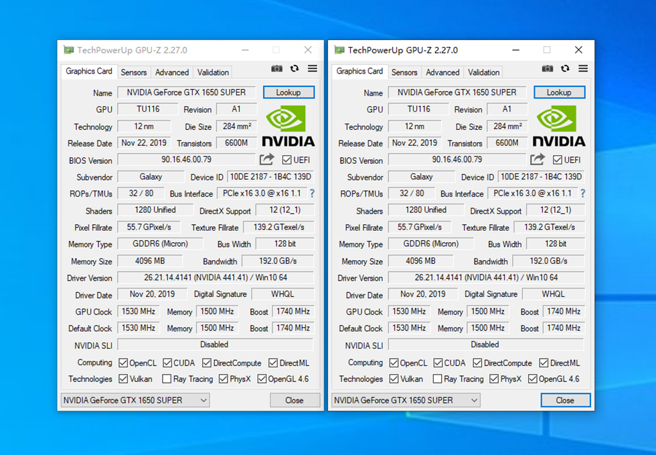Toggle OpenGL 4.6 checkbox in right window
The image size is (656, 455).
click(533, 379)
